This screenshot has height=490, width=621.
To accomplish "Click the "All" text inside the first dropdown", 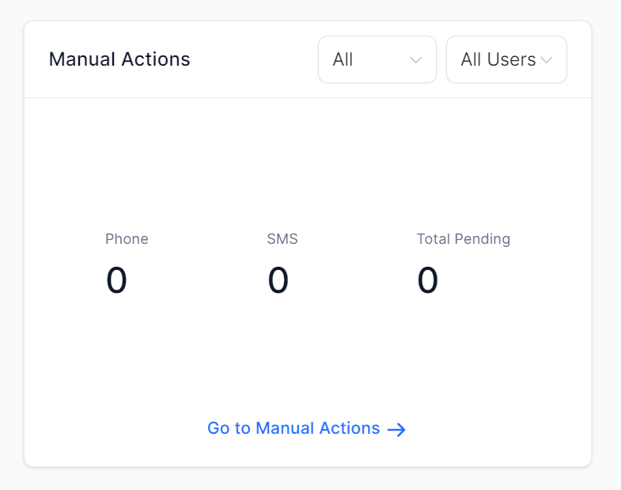I will coord(343,60).
